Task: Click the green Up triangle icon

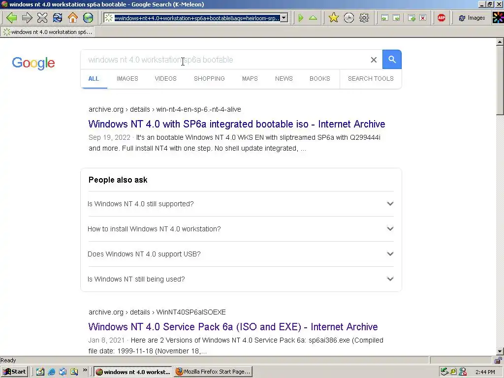Action: click(313, 18)
